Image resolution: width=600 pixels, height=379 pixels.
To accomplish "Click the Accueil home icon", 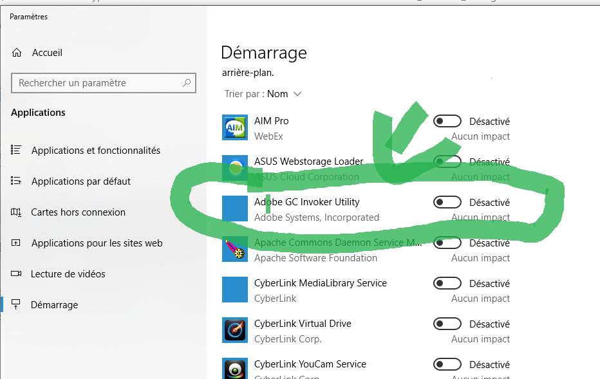I will [x=17, y=53].
